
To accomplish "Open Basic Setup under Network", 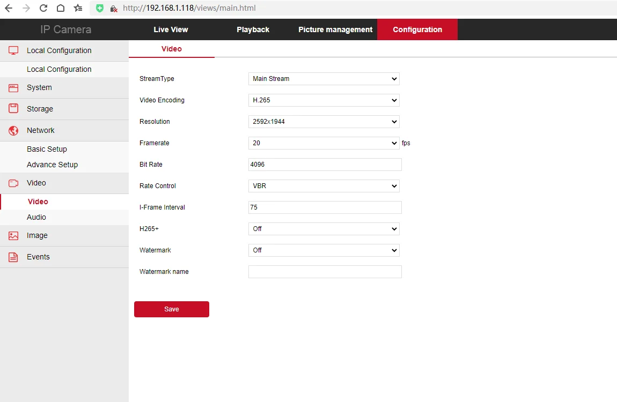I will (x=47, y=149).
